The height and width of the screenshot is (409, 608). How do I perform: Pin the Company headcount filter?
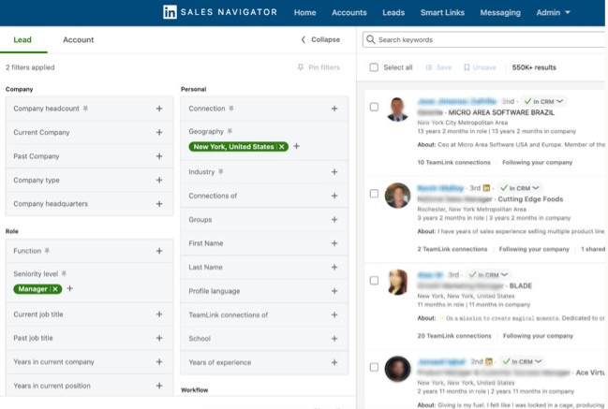[x=85, y=109]
